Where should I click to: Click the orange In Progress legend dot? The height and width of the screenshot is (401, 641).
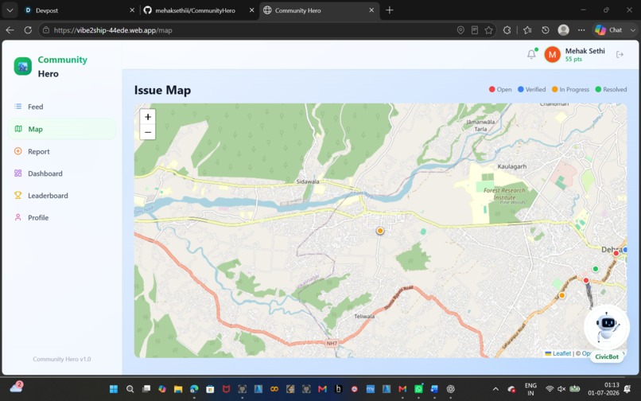pyautogui.click(x=555, y=89)
